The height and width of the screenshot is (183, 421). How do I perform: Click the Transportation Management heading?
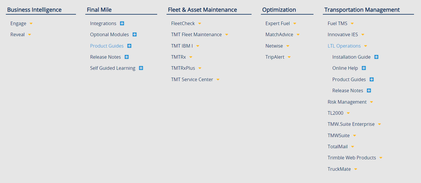[362, 10]
